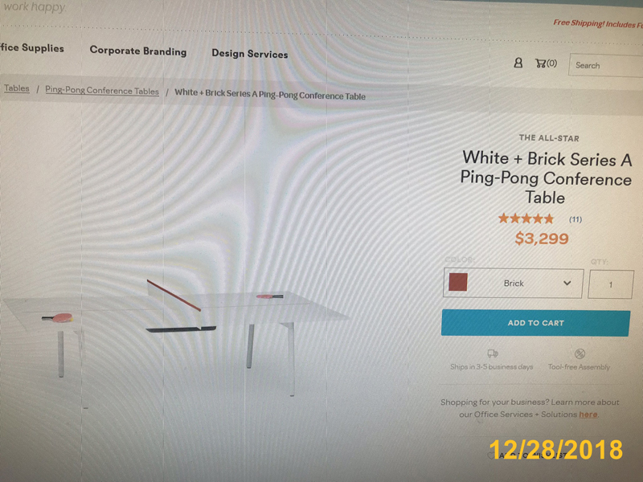Open the Corporate Branding menu
This screenshot has width=643, height=482.
tap(138, 51)
